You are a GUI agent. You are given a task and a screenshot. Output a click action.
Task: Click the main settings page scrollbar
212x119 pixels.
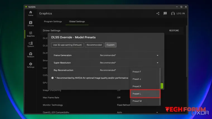(187, 51)
